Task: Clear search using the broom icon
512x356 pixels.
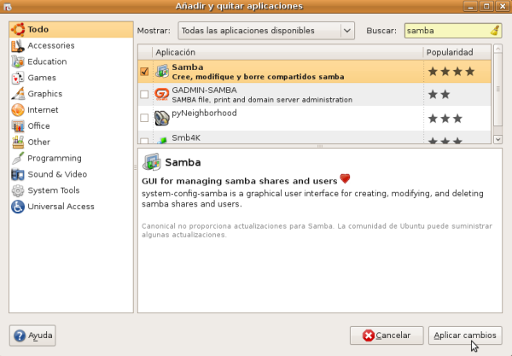Action: [495, 31]
